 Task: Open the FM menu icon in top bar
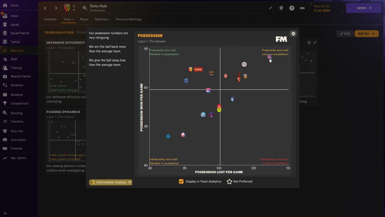click(x=302, y=8)
